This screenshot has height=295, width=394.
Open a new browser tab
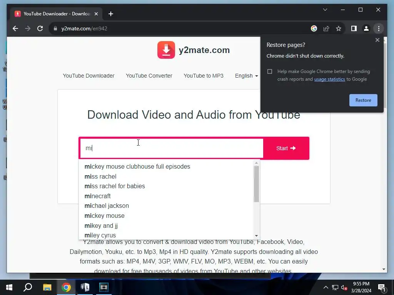[111, 14]
